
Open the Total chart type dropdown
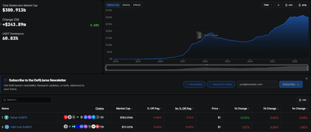click(268, 5)
